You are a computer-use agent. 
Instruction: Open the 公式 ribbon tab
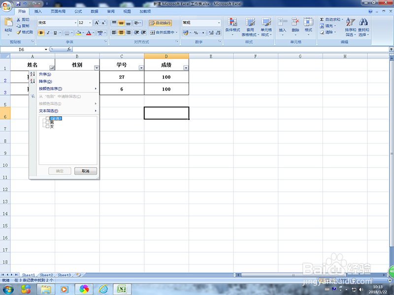coord(78,11)
